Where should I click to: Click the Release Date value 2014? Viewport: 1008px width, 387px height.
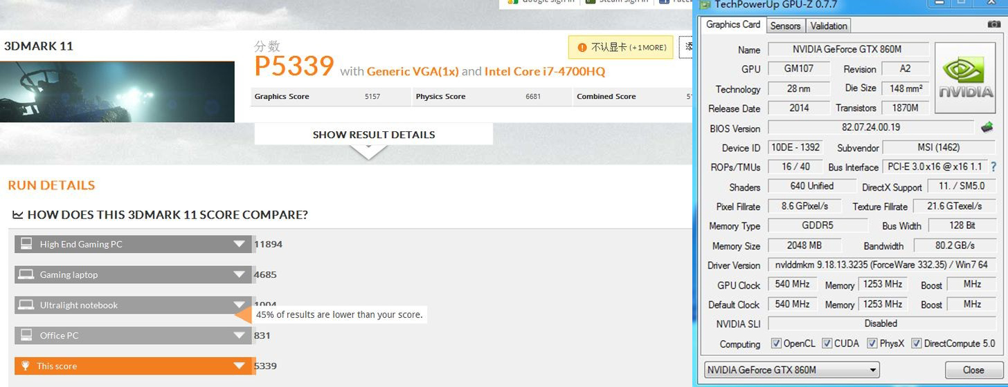pyautogui.click(x=799, y=108)
